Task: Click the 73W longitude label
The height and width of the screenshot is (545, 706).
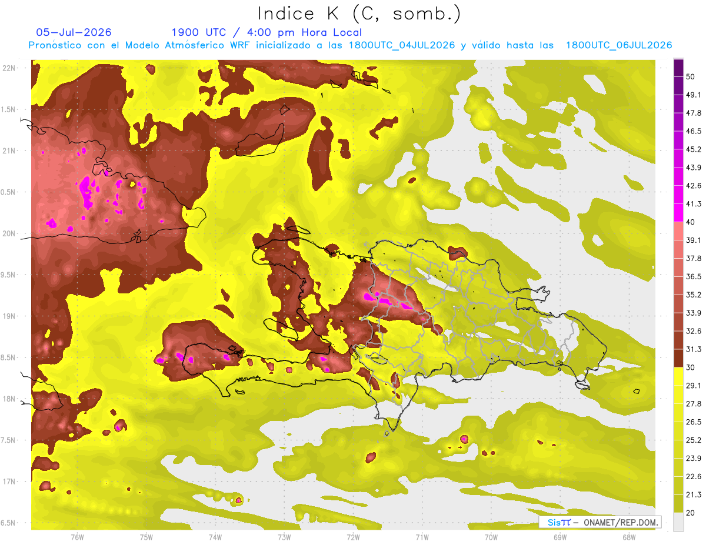Action: click(x=284, y=537)
